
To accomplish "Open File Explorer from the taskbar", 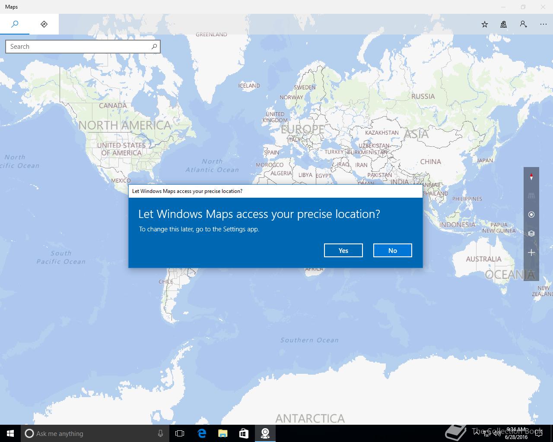I will pyautogui.click(x=223, y=433).
